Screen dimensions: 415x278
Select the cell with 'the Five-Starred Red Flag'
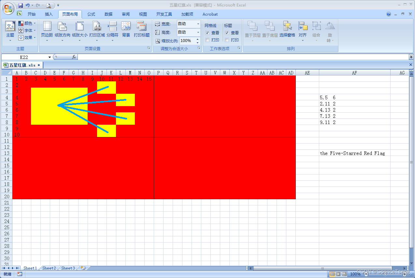tap(354, 153)
